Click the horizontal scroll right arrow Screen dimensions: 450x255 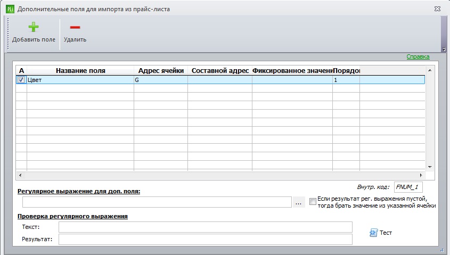point(421,175)
